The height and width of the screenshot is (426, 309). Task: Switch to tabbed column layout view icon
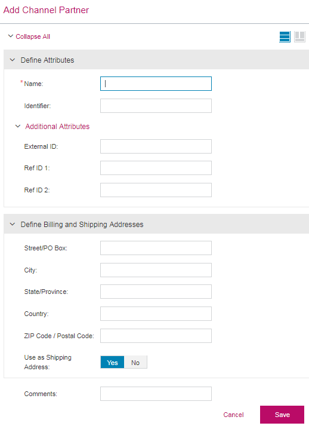[300, 36]
